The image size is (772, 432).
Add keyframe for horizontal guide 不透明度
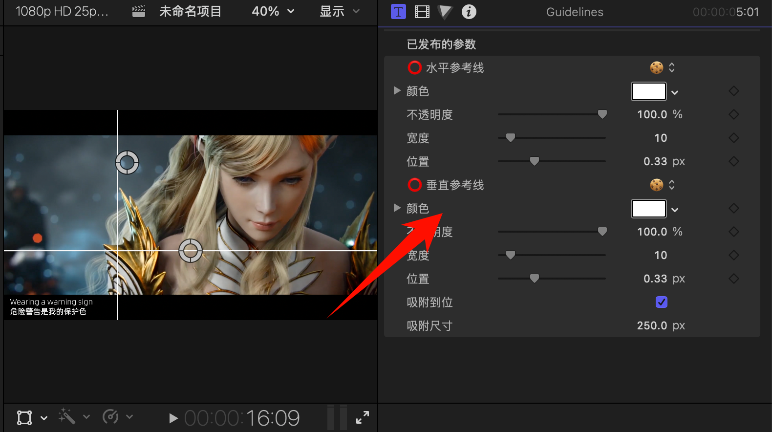click(x=733, y=114)
